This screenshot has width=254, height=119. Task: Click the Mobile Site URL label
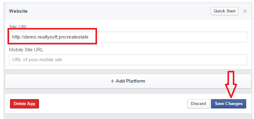[26, 50]
